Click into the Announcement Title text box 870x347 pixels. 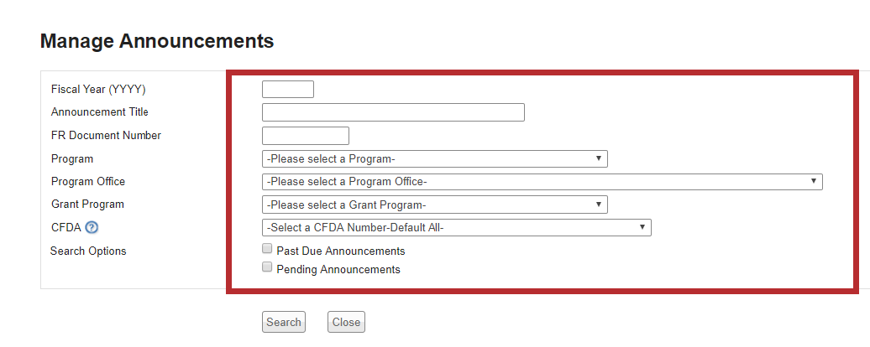click(x=393, y=112)
